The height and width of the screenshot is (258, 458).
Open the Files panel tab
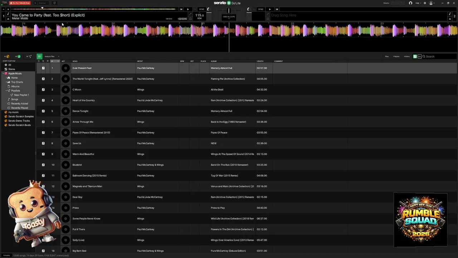pyautogui.click(x=387, y=56)
